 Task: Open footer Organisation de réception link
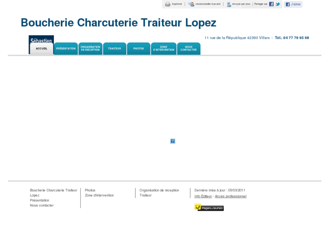point(159,190)
